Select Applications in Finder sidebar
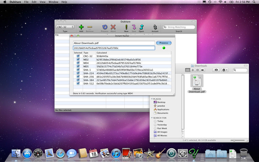This screenshot has width=259, height=162. click(x=161, y=110)
